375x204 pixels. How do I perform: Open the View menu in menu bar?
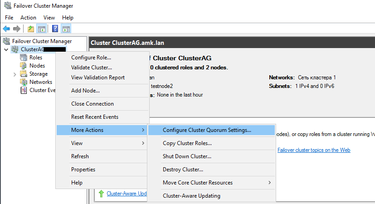[49, 18]
